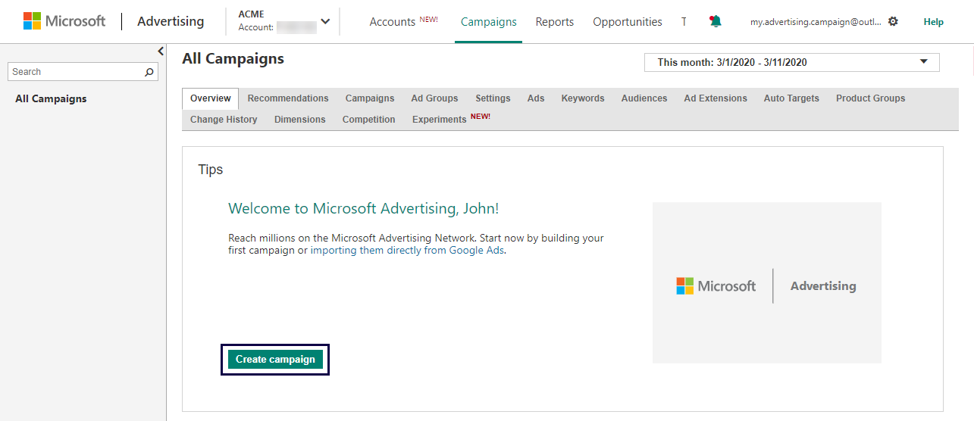The width and height of the screenshot is (974, 421).
Task: Switch to the Overview tab
Action: [211, 98]
